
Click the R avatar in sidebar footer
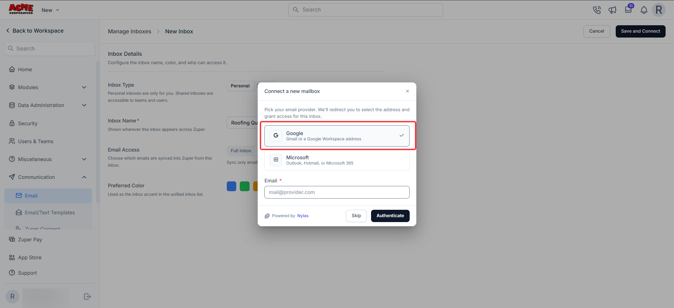(x=12, y=297)
